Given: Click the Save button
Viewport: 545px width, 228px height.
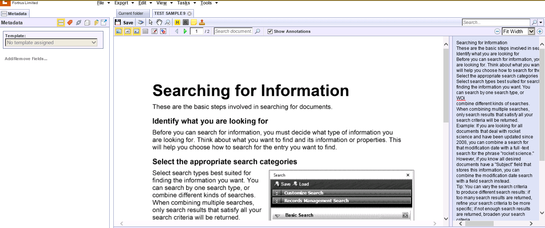Looking at the screenshot, I should click(x=124, y=23).
